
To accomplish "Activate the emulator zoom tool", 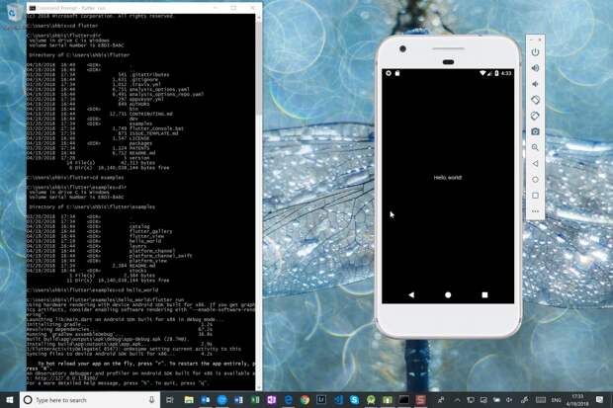I will pyautogui.click(x=535, y=147).
